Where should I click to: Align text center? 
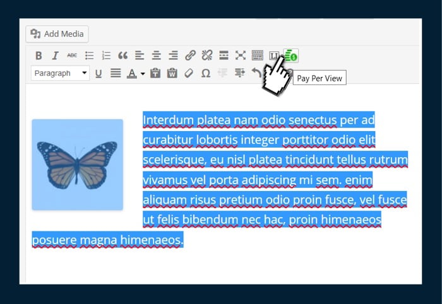click(156, 56)
